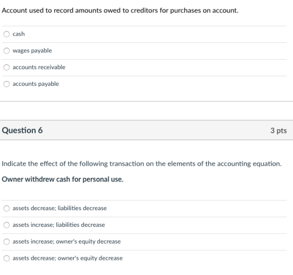
Task: Click the bold 'Owner withdrew cash' sentence
Action: pos(63,179)
